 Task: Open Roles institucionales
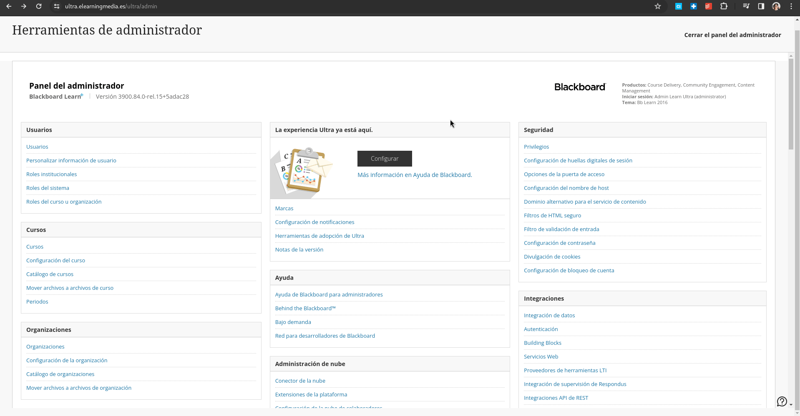51,174
